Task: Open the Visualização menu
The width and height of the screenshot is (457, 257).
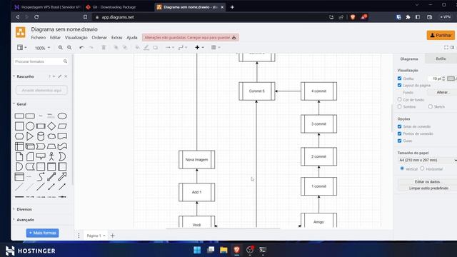Action: [x=76, y=38]
